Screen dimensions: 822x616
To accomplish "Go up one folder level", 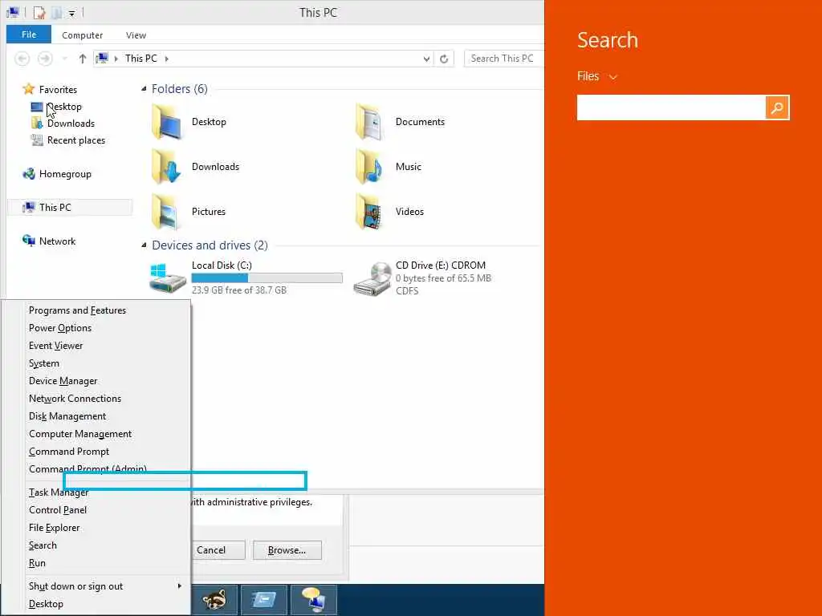I will (83, 59).
